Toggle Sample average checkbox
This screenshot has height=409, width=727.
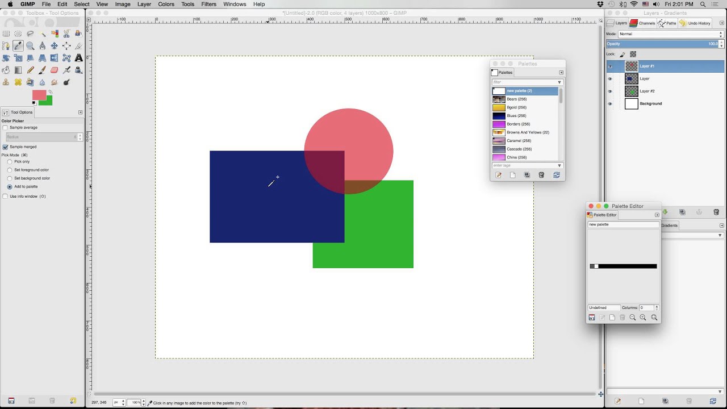click(x=5, y=128)
